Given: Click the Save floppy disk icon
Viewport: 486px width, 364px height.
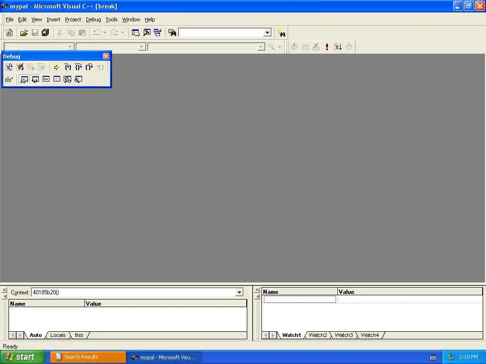Looking at the screenshot, I should point(35,33).
